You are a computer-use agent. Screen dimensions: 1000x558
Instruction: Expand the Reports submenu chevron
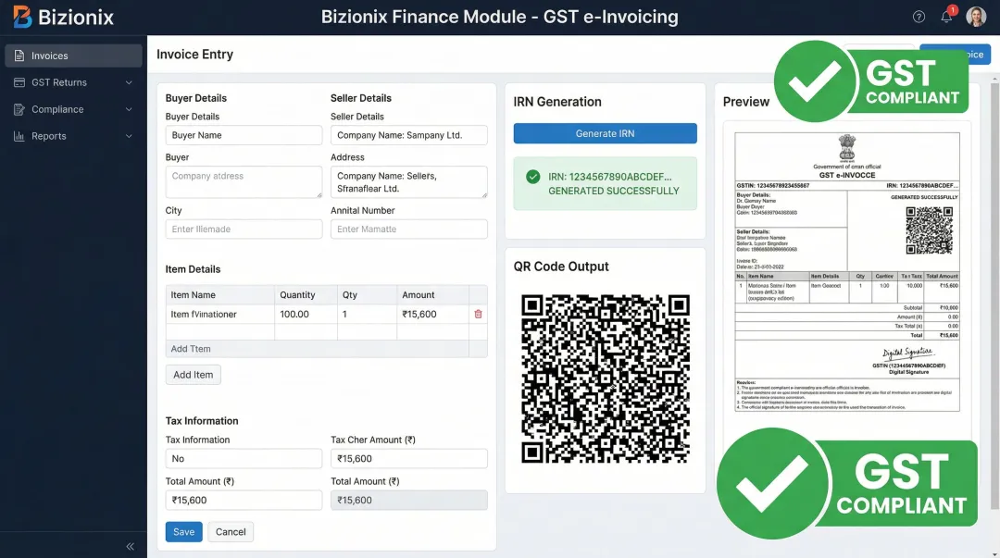click(129, 136)
